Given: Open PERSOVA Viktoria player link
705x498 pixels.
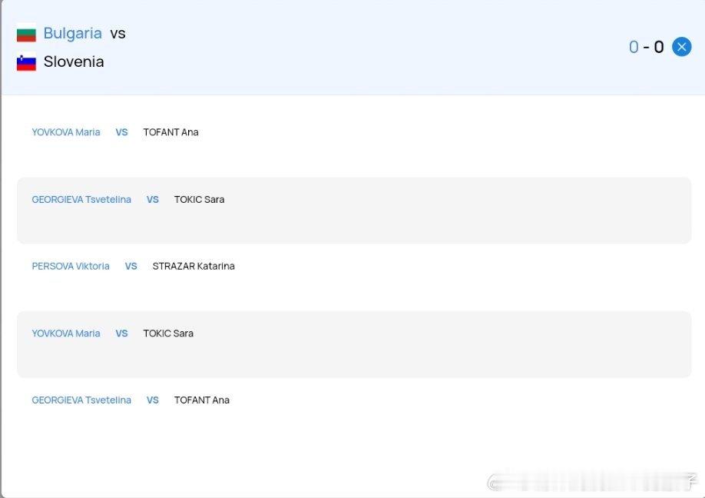Looking at the screenshot, I should pyautogui.click(x=71, y=267).
